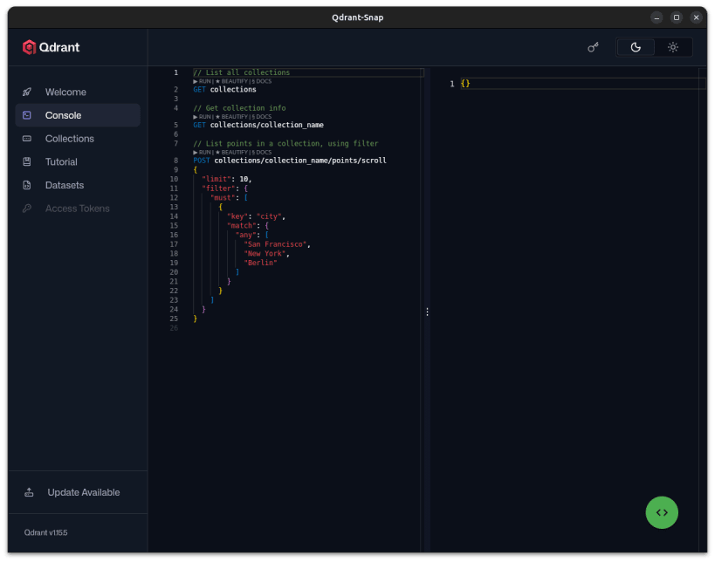This screenshot has width=715, height=562.
Task: Open the green commands button
Action: [662, 512]
